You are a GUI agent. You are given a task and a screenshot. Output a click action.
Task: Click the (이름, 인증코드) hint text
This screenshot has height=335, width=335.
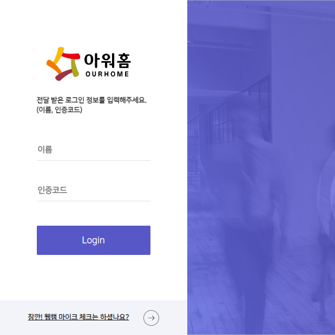coord(60,110)
